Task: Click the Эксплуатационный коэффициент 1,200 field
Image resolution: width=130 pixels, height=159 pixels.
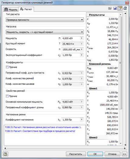Action: (71, 55)
